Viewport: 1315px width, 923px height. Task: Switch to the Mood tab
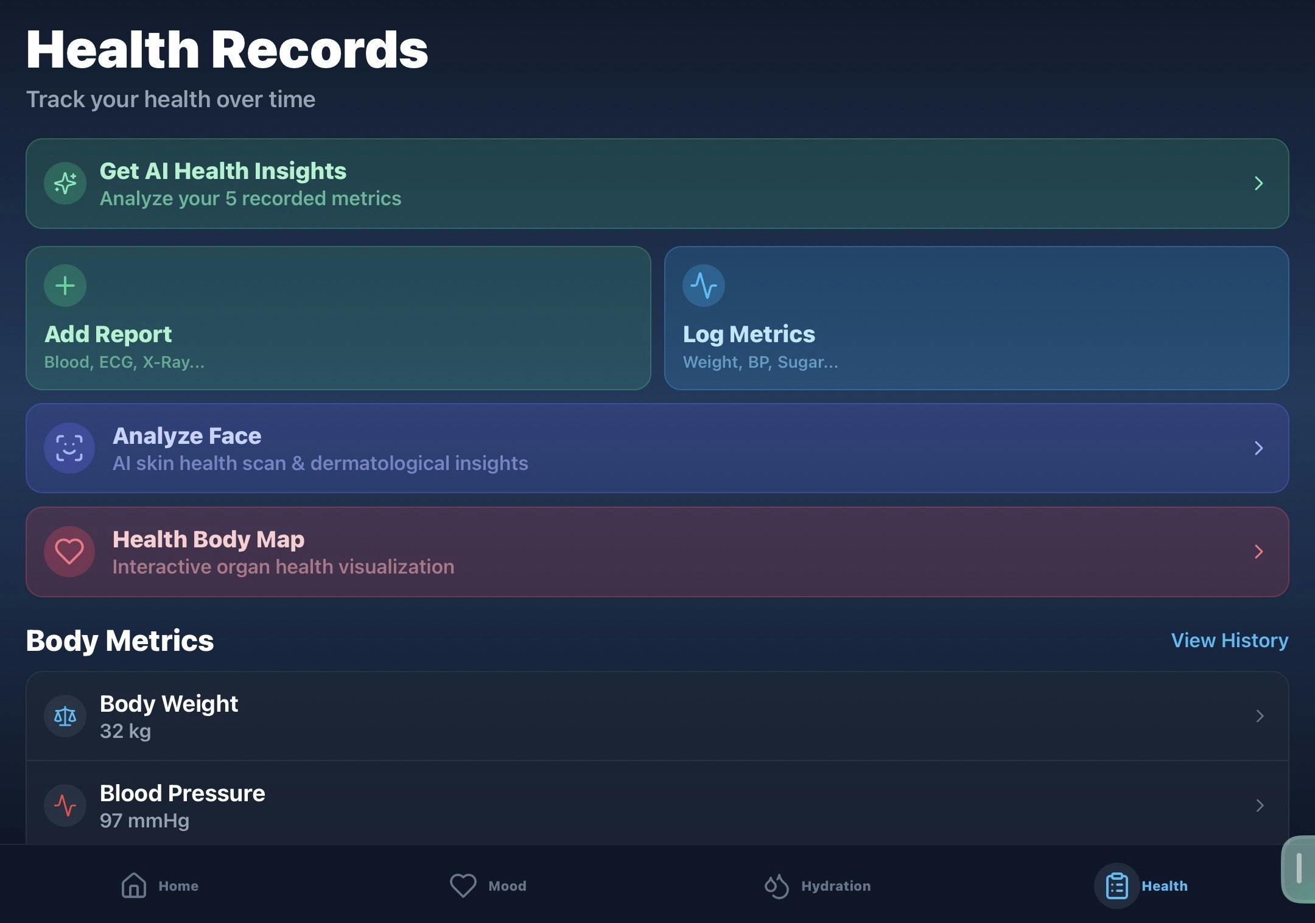(x=488, y=886)
